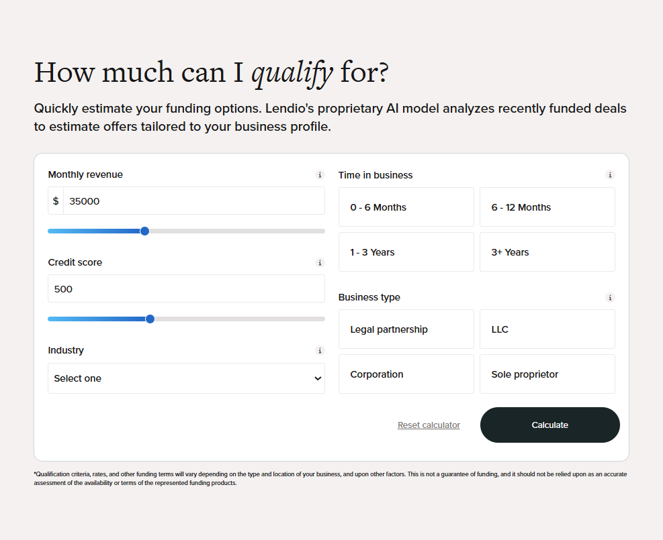Click the Industry dropdown chevron arrow

click(x=318, y=378)
